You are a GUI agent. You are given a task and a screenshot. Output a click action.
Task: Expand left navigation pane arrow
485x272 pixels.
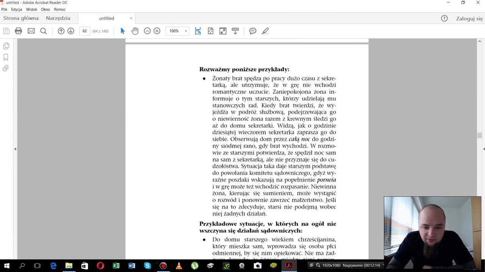click(15, 149)
